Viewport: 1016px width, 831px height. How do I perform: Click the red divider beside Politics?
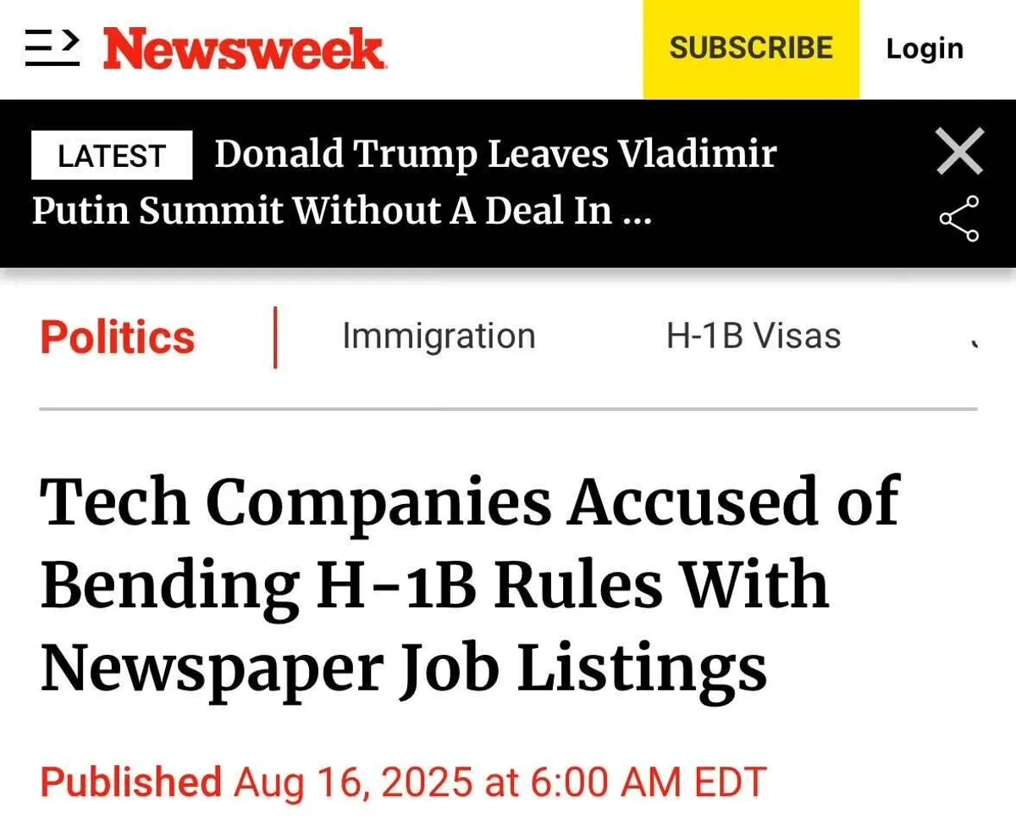click(x=275, y=337)
